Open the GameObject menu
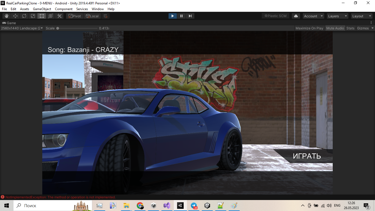The height and width of the screenshot is (211, 375). coord(42,9)
